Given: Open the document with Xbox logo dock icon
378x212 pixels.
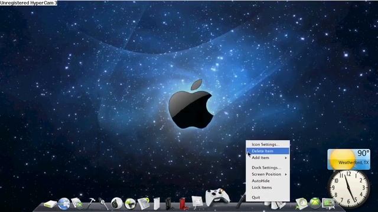Looking at the screenshot, I should [x=77, y=203].
